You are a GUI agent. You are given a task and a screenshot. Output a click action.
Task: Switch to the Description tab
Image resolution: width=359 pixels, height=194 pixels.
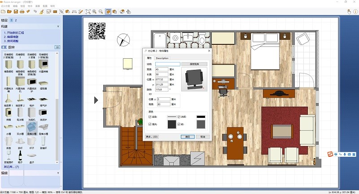click(162, 58)
